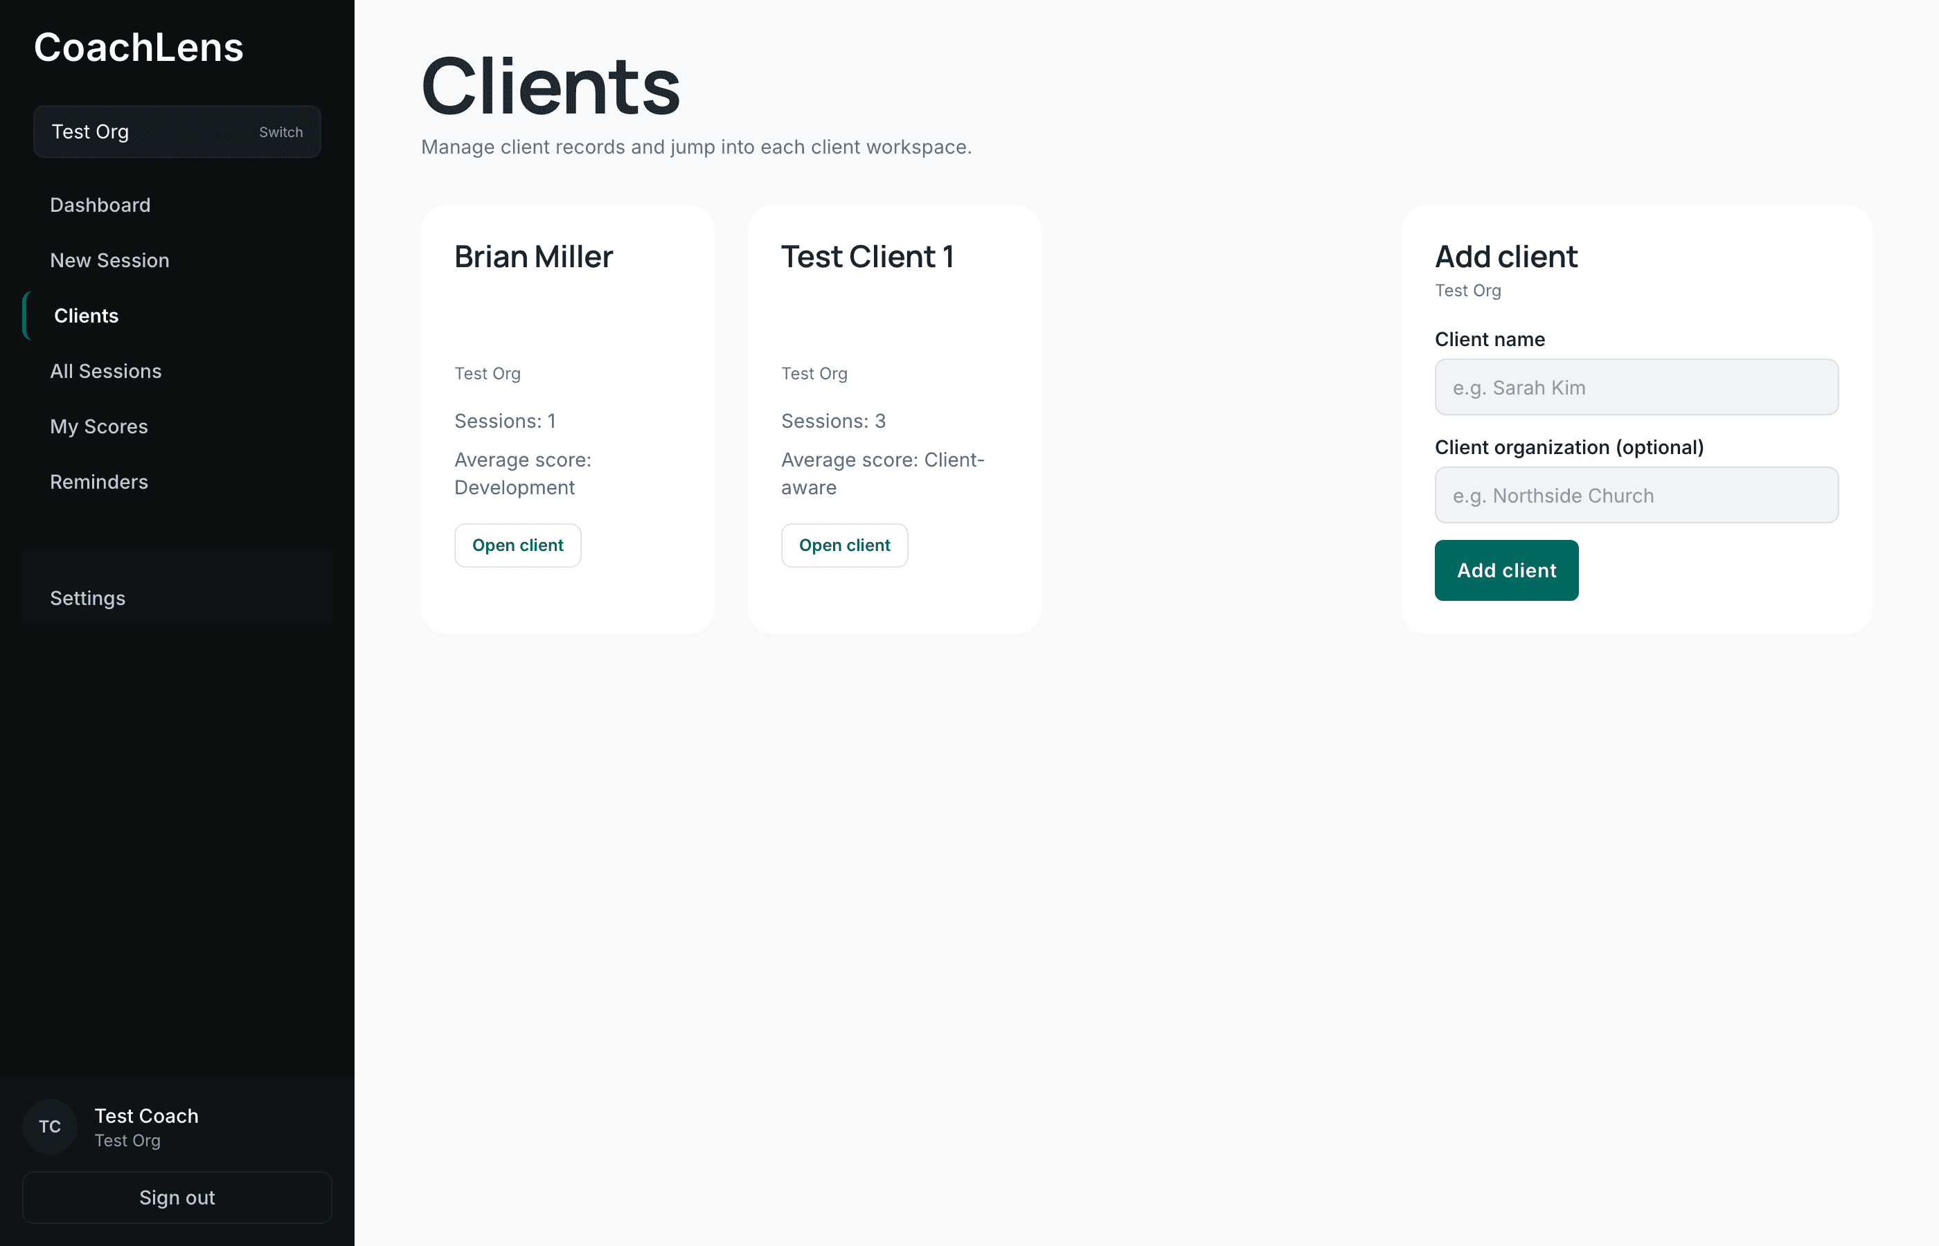Select Clients in the sidebar
Image resolution: width=1939 pixels, height=1246 pixels.
click(86, 316)
